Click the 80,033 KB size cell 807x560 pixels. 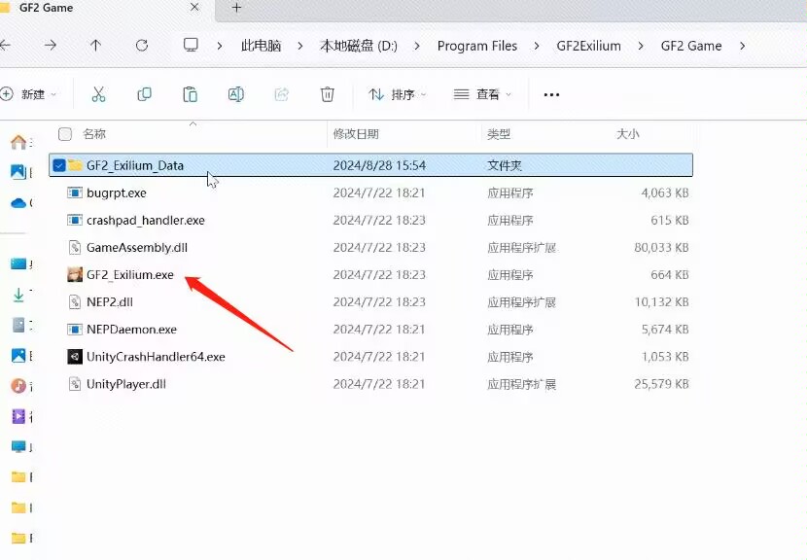(662, 248)
